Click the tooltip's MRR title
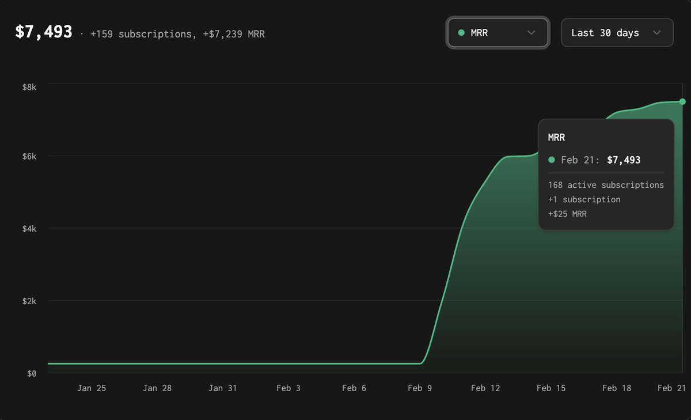The image size is (691, 420). [x=557, y=138]
